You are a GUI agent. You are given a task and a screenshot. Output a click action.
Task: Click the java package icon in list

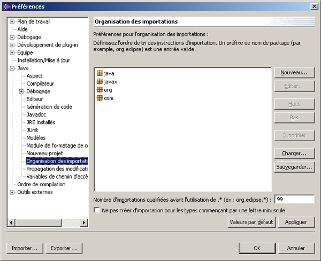coord(100,73)
